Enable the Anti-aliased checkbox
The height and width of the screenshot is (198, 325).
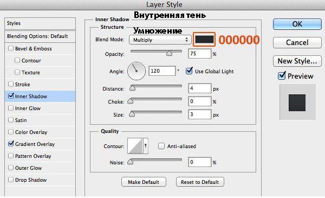pyautogui.click(x=161, y=146)
